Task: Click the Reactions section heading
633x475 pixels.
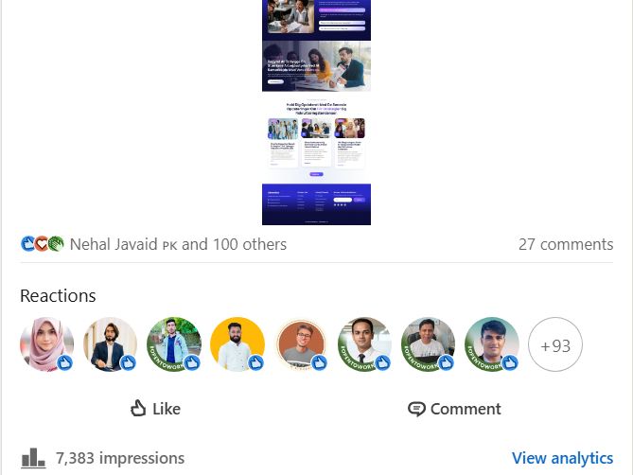Action: click(58, 296)
